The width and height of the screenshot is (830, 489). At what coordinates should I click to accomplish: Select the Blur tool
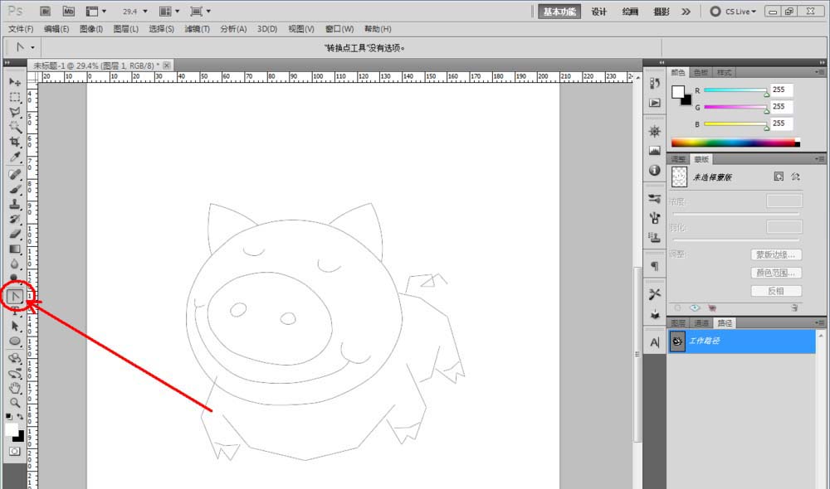(15, 264)
